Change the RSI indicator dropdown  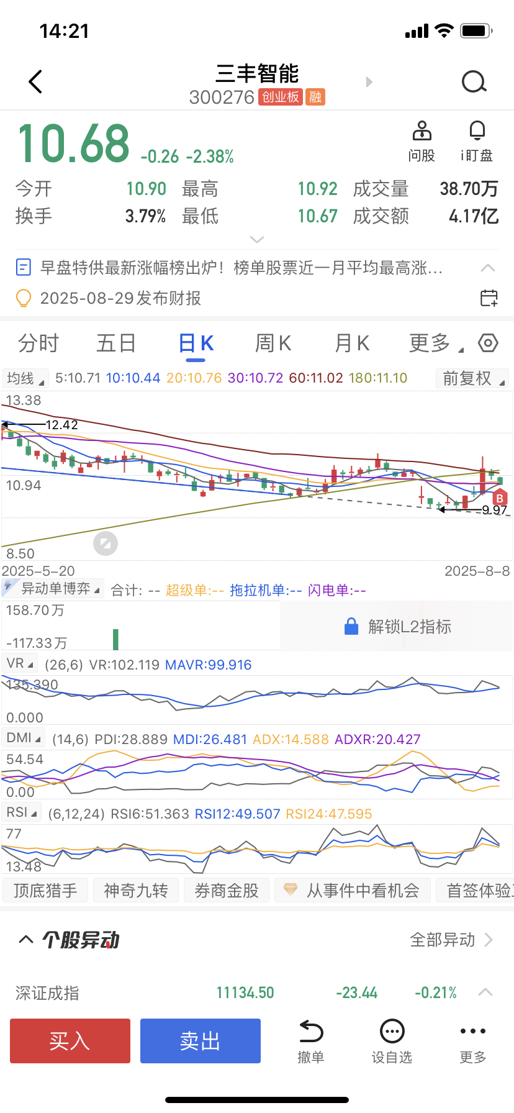click(x=21, y=812)
